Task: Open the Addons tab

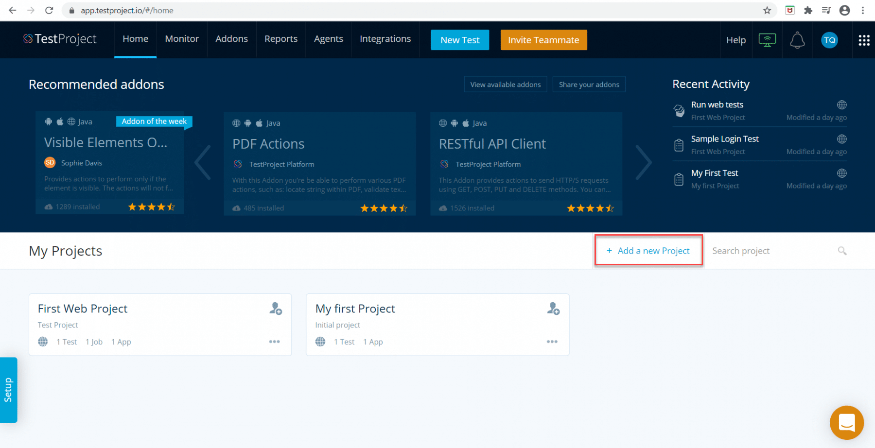Action: [x=231, y=39]
